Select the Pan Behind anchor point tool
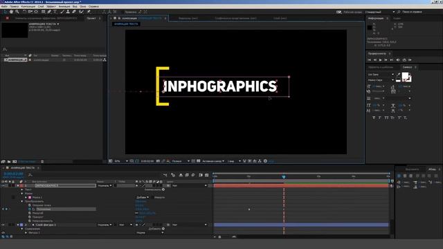This screenshot has height=249, width=443. click(x=36, y=12)
